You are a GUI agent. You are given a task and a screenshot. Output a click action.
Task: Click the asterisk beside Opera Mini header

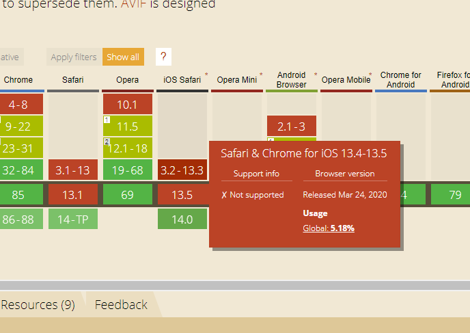261,74
